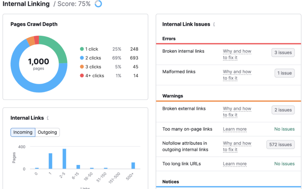Click the 'Too many on-page links' row label
Screen dimensions: 304x189
(187, 129)
